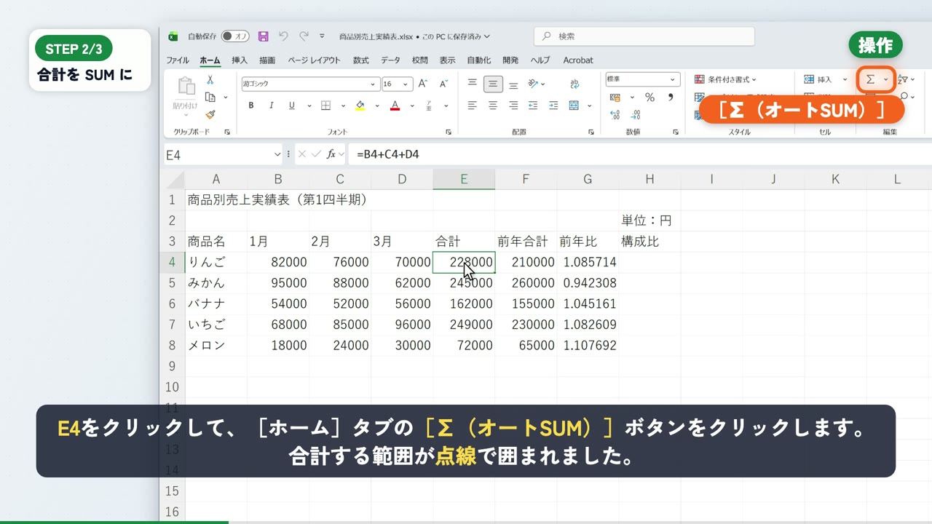The width and height of the screenshot is (932, 524).
Task: Open the number format dropdown
Action: 674,79
